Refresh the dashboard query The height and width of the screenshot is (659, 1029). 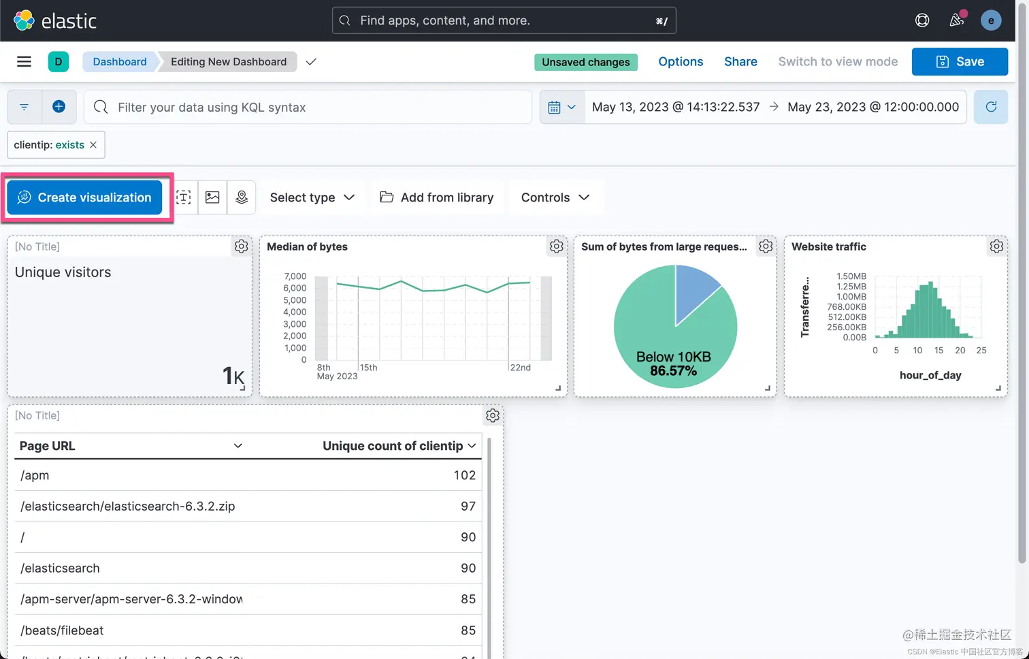point(991,107)
